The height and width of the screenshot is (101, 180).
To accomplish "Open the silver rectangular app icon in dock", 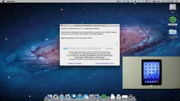I will [x=92, y=97].
